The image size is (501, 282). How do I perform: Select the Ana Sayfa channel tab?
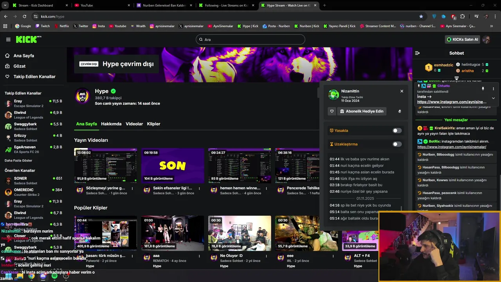pos(87,124)
